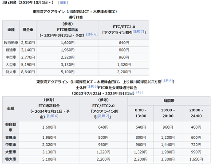Image resolution: width=213 pixels, height=165 pixels.
Task: Click the 編集 link beside 現行料金 heading
Action: [63, 3]
